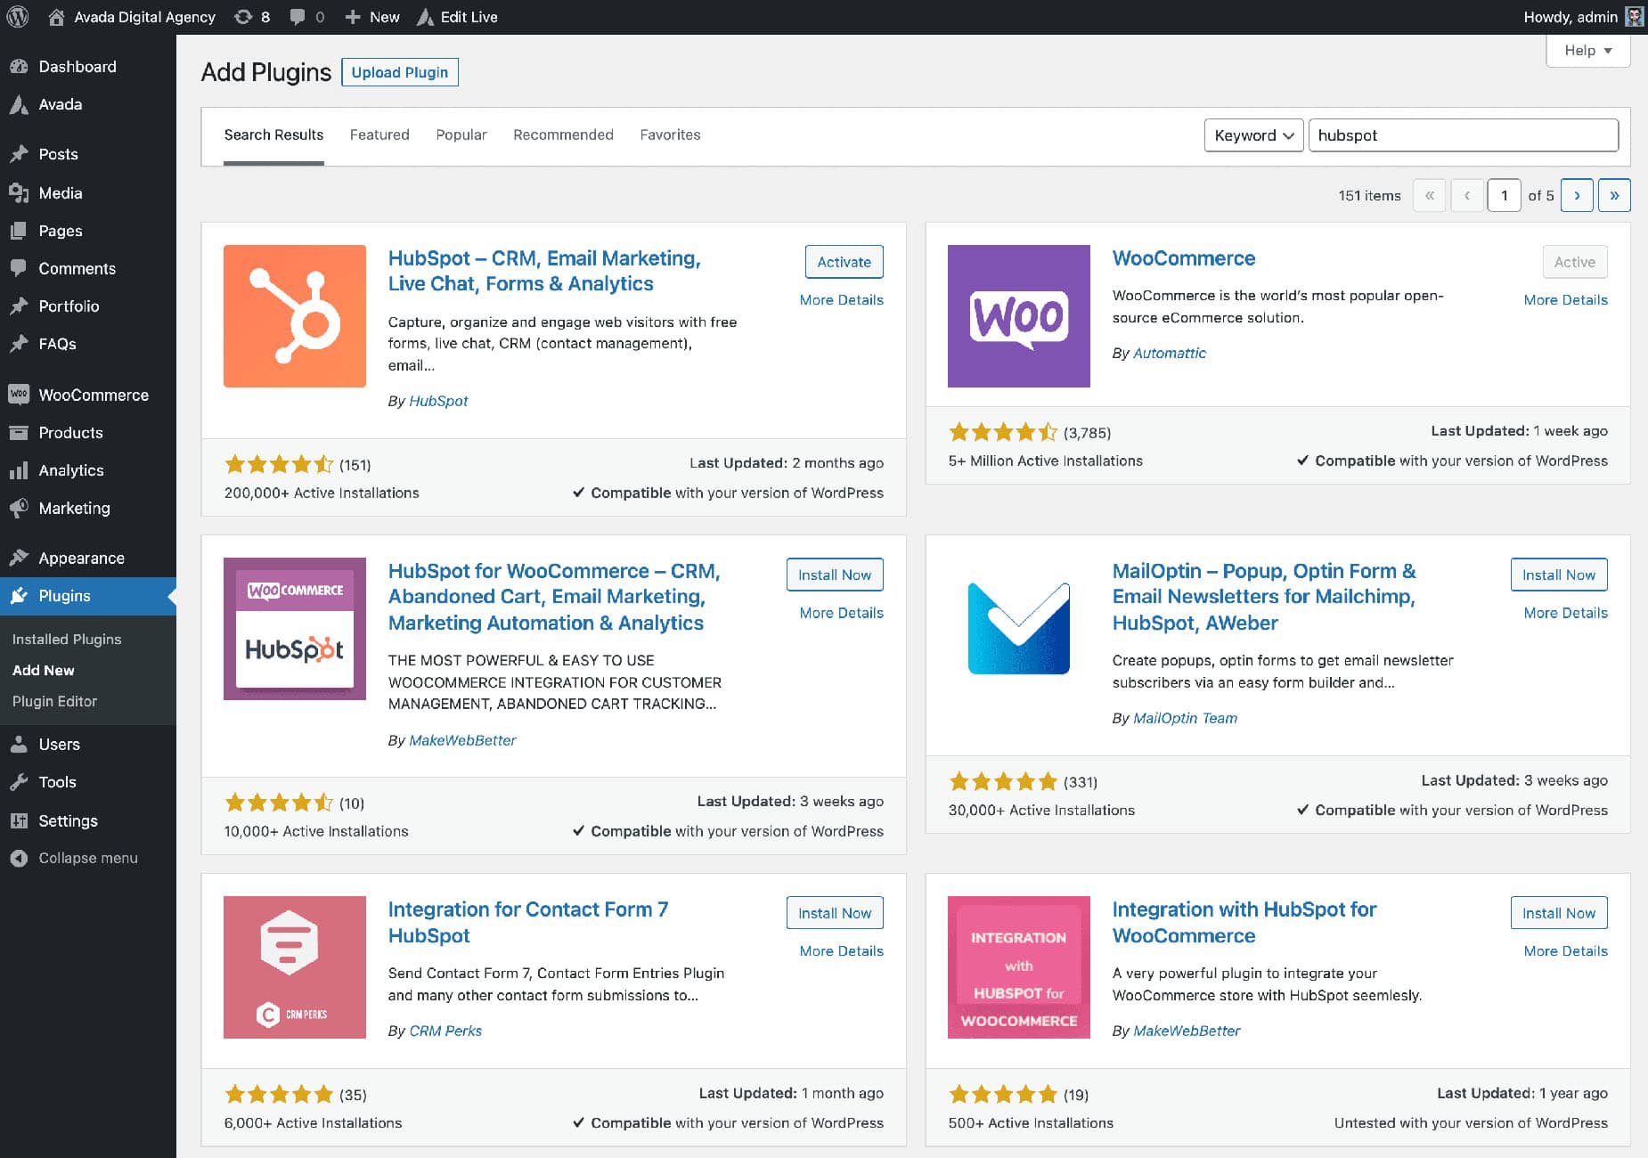Open the Automattic author link
The height and width of the screenshot is (1158, 1648).
pos(1170,354)
